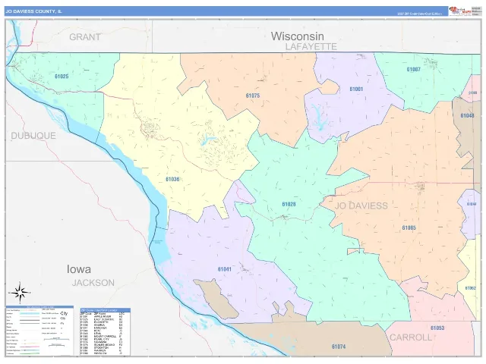Click ZIP code label 61074
This screenshot has width=486, height=364.
[339, 347]
